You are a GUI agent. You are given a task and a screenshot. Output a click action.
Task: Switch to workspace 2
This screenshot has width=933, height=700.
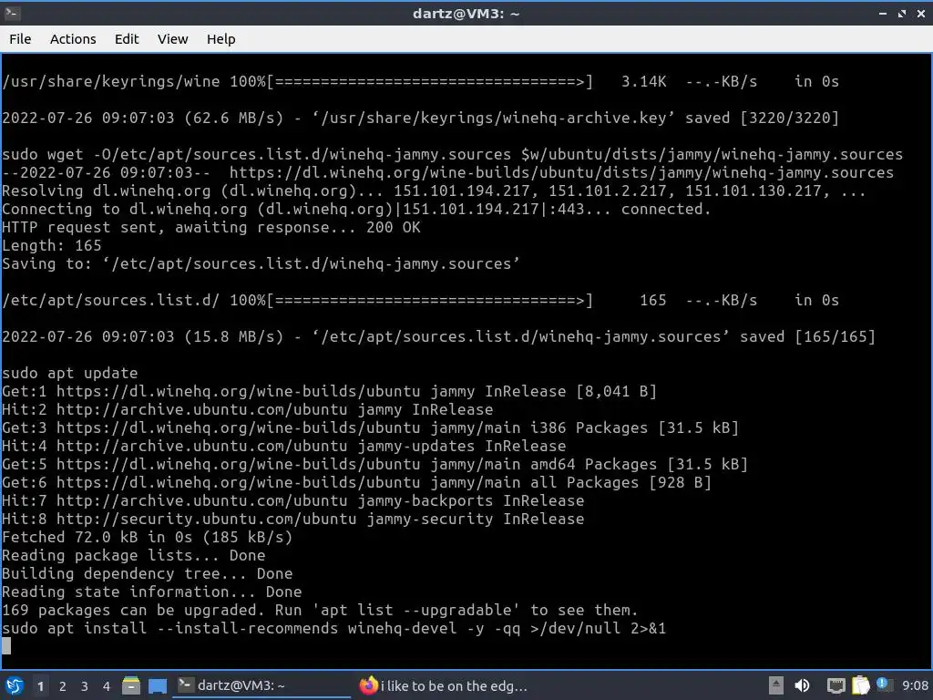pyautogui.click(x=62, y=686)
